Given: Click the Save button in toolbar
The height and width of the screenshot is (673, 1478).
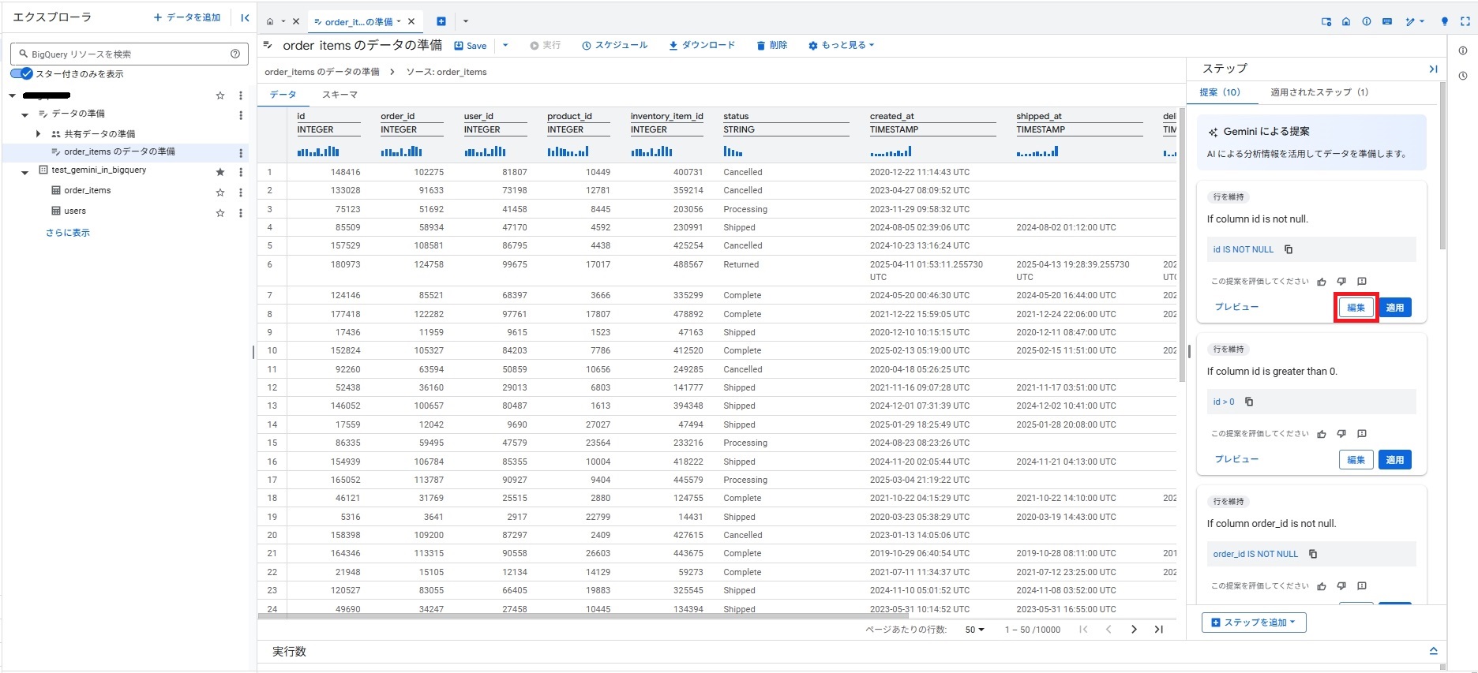Looking at the screenshot, I should [471, 46].
